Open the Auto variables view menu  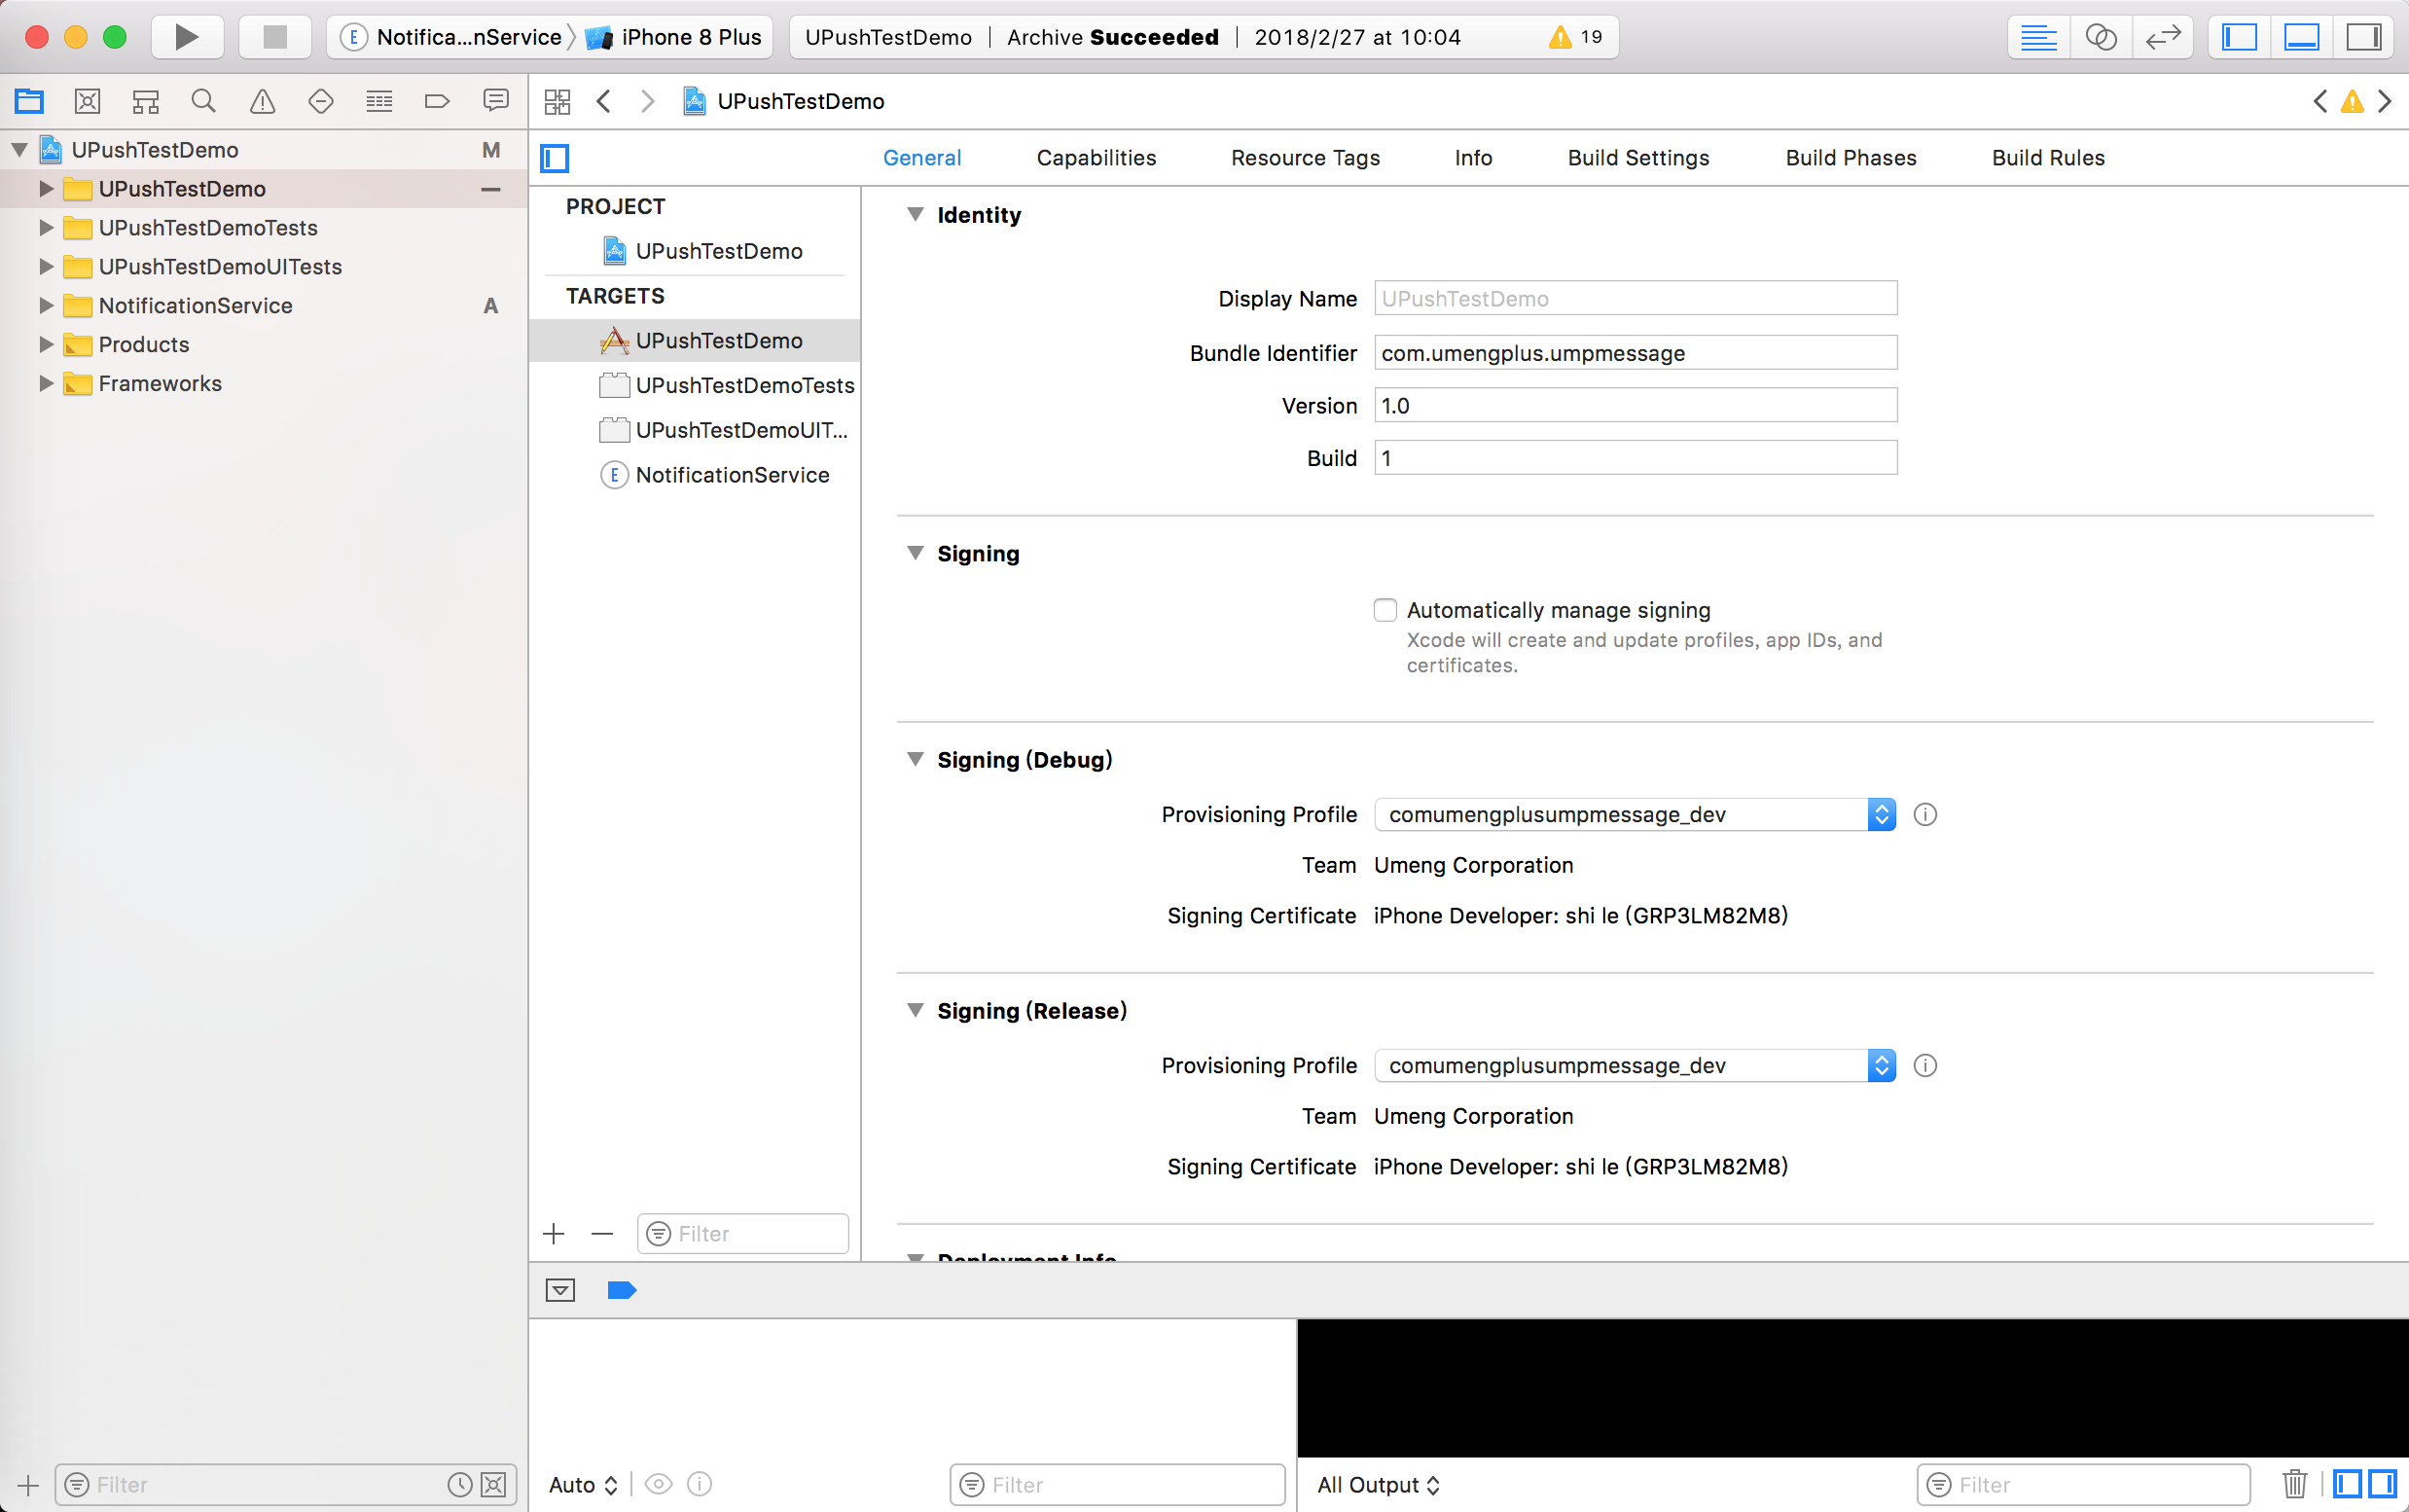pyautogui.click(x=583, y=1485)
